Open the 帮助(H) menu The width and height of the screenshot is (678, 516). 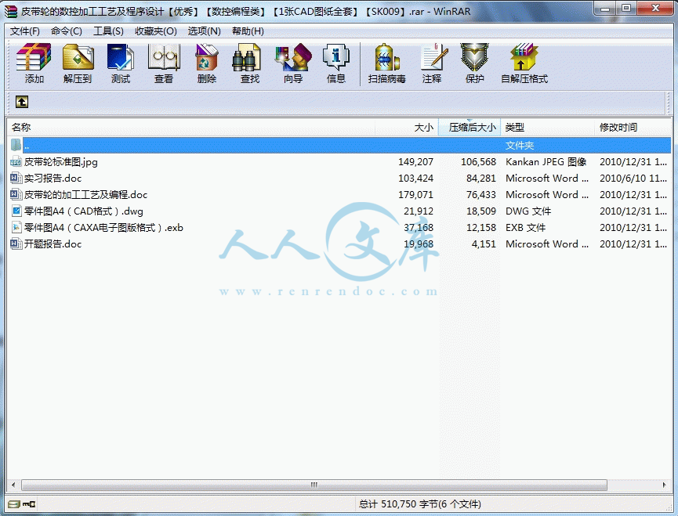[x=248, y=31]
